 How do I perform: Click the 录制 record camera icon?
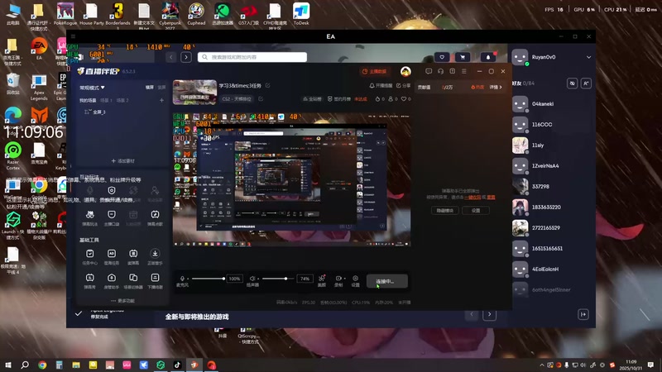[338, 279]
